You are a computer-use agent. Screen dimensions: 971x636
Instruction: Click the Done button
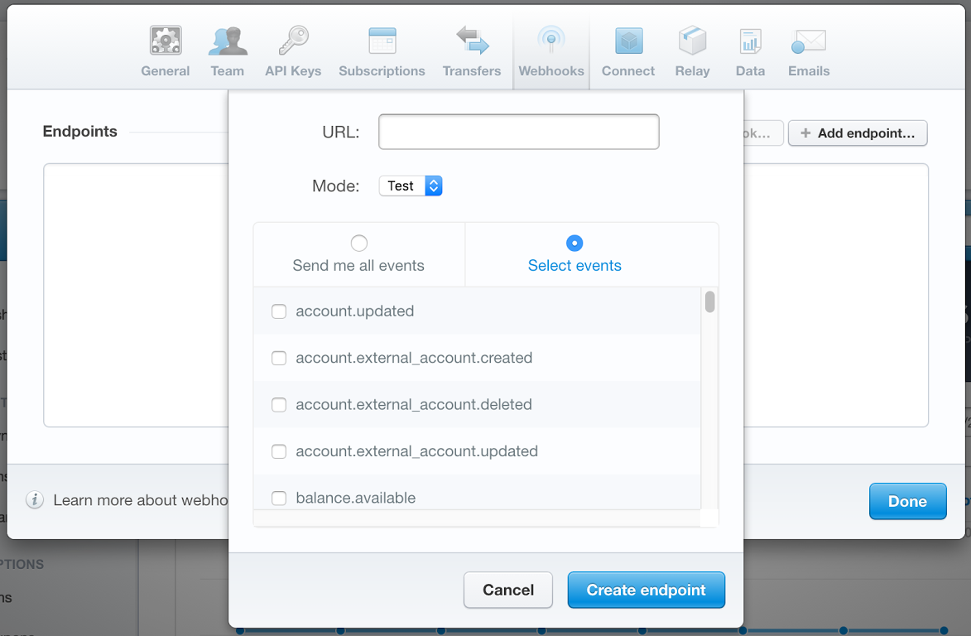point(908,501)
